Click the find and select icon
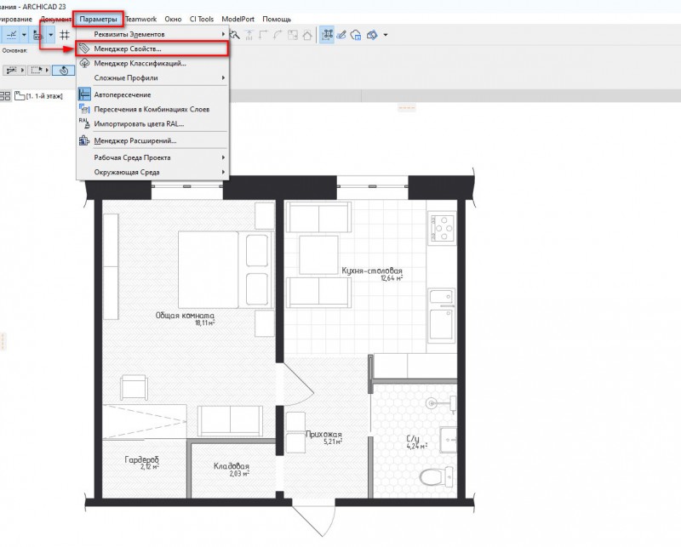The width and height of the screenshot is (681, 547). 235,35
